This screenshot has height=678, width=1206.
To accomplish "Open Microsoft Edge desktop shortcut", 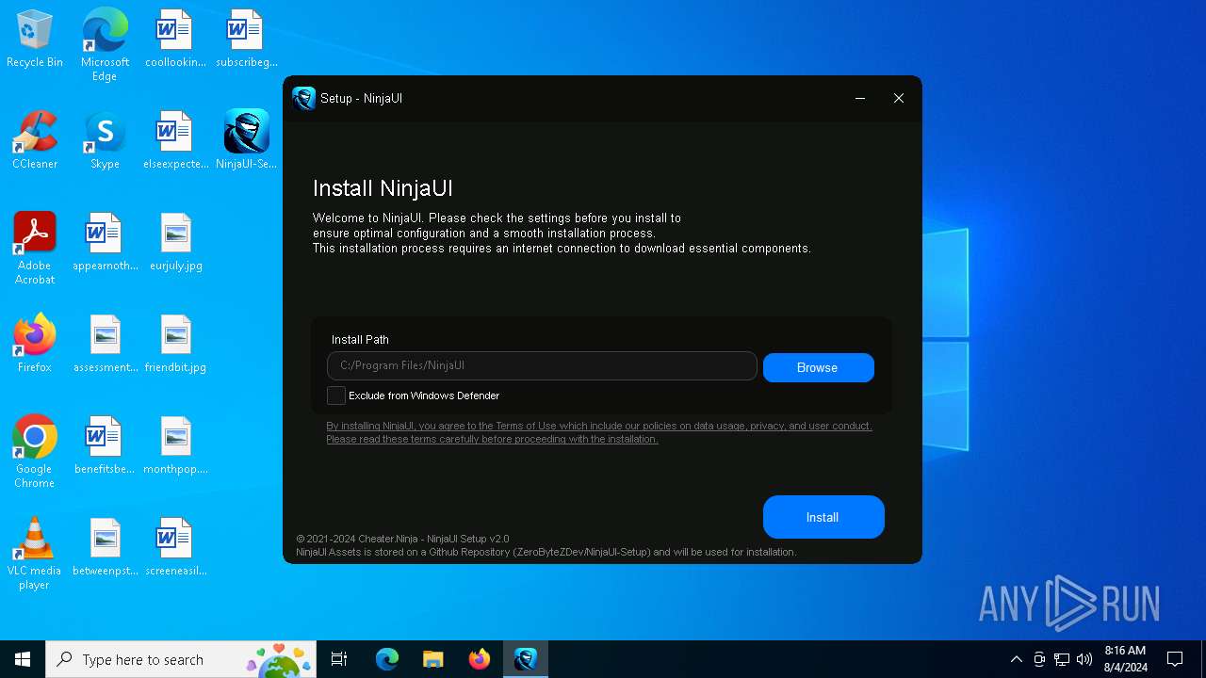I will point(105,44).
